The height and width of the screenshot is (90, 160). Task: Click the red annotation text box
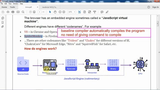click(x=104, y=33)
